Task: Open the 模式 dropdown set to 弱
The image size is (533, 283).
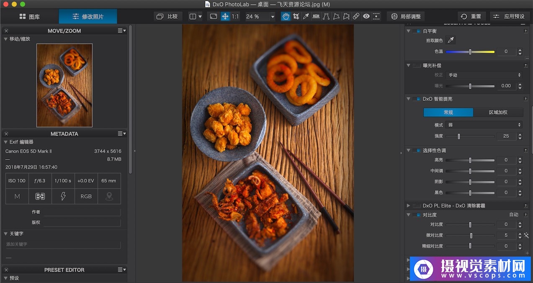Action: [484, 125]
